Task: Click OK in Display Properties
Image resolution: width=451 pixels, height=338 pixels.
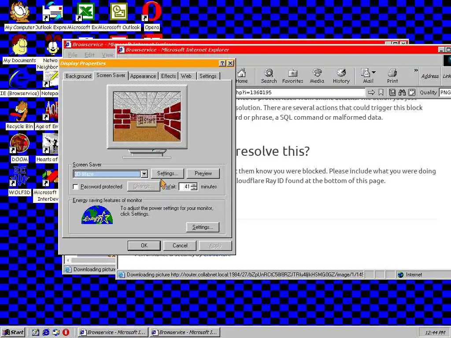Action: [144, 246]
